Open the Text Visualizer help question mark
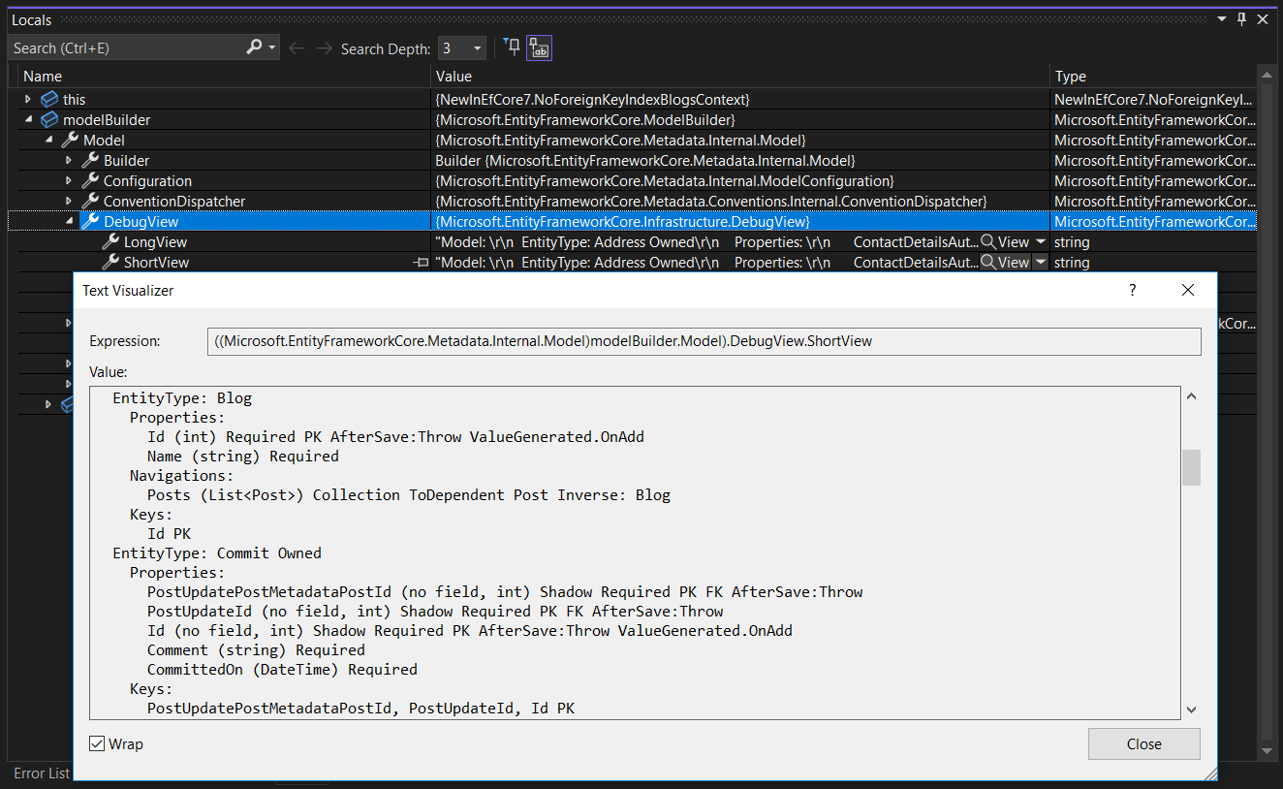 pos(1132,289)
